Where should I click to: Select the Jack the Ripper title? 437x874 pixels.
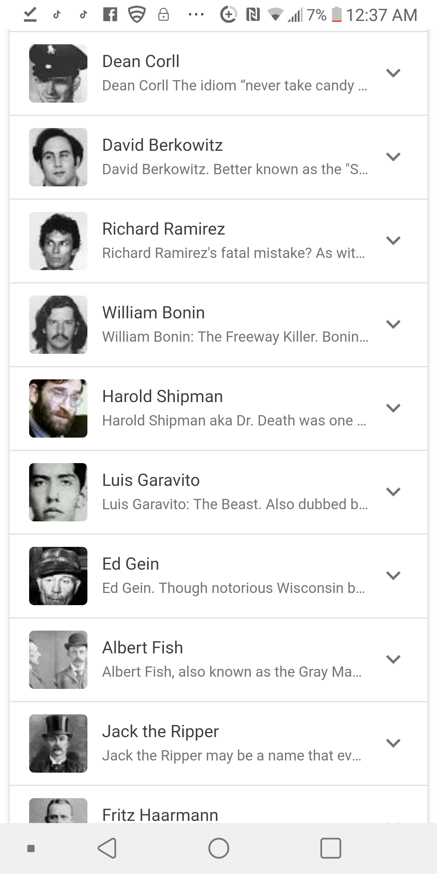161,731
